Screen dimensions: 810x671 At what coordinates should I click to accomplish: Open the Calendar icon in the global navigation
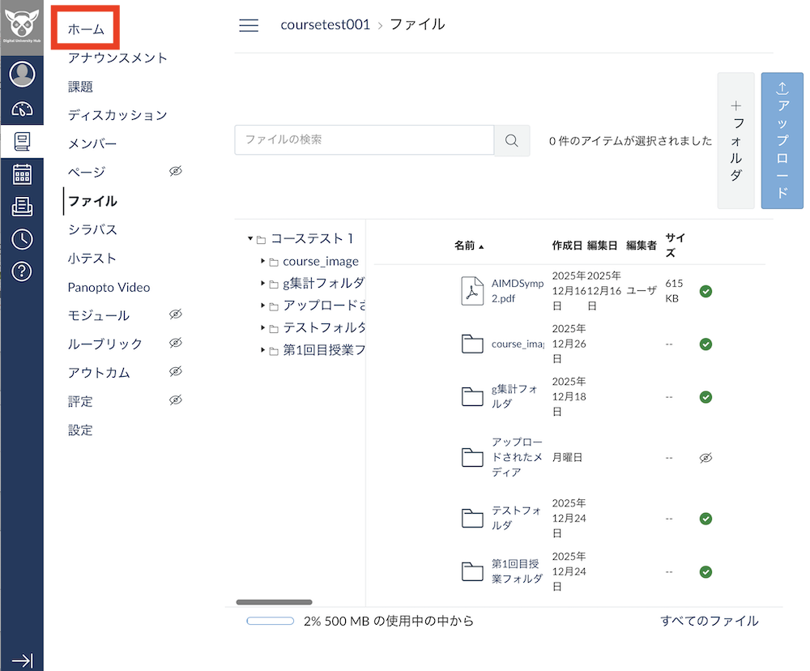22,173
